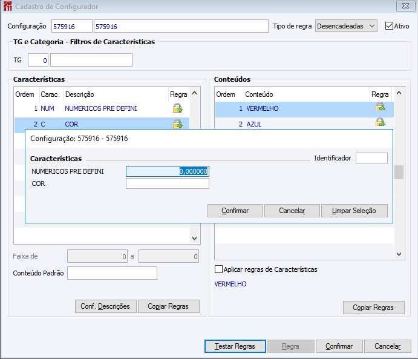Click the Conf. Descrições button
The height and width of the screenshot is (359, 418).
[106, 306]
